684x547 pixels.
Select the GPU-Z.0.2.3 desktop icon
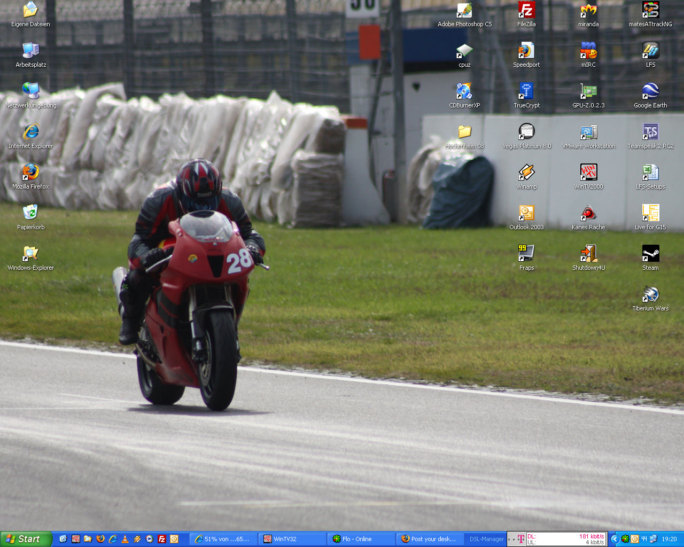(x=588, y=96)
